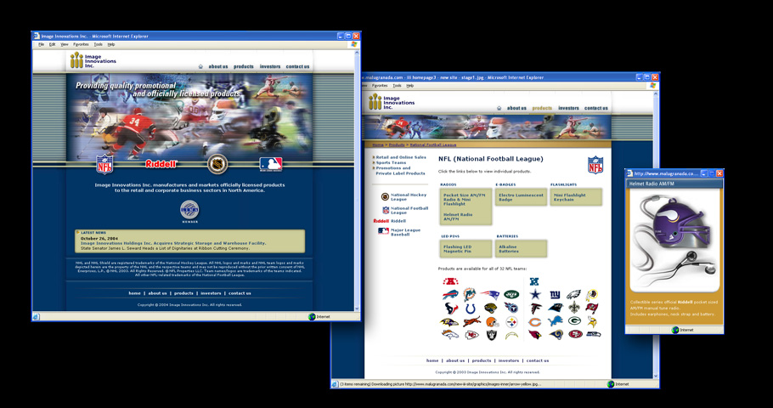Open Pocket Size AM/FM Radio & Mini Flashlight

coord(464,200)
